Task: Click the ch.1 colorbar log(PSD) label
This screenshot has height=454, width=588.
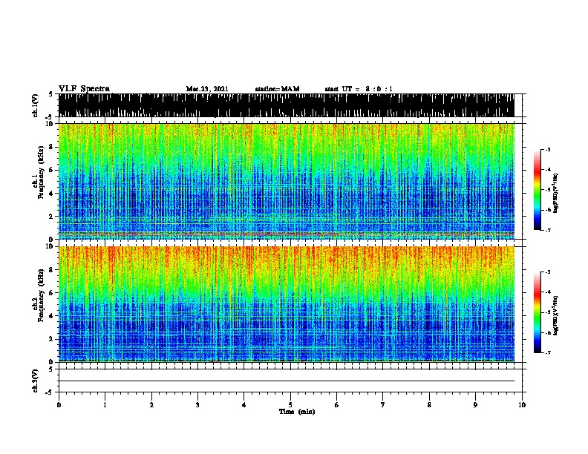Action: click(555, 193)
